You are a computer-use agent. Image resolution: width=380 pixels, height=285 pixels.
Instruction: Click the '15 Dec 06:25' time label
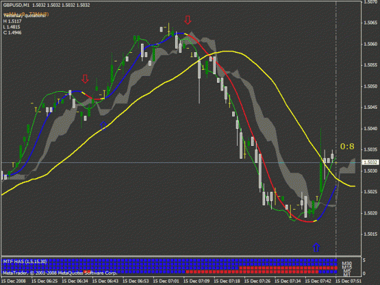click(x=44, y=281)
